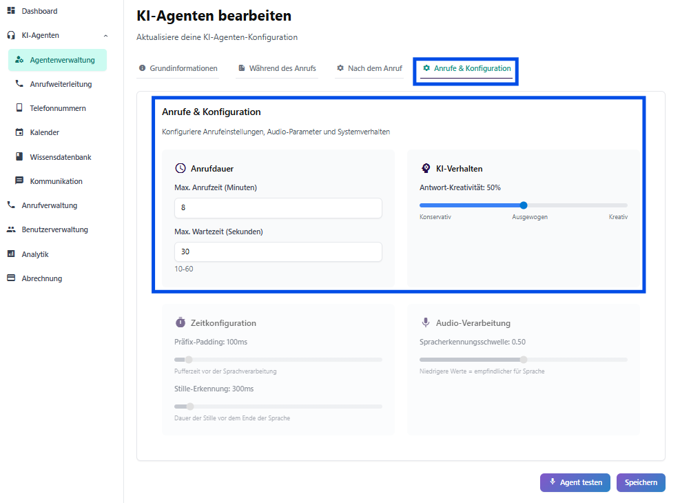Collapse the KI-Agenten sidebar section chevron

pyautogui.click(x=105, y=35)
